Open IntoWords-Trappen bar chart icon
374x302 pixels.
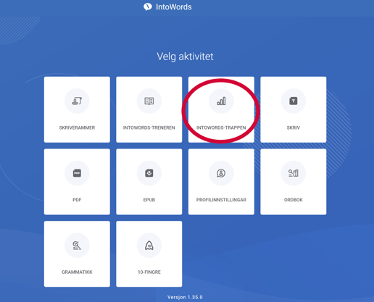point(221,101)
